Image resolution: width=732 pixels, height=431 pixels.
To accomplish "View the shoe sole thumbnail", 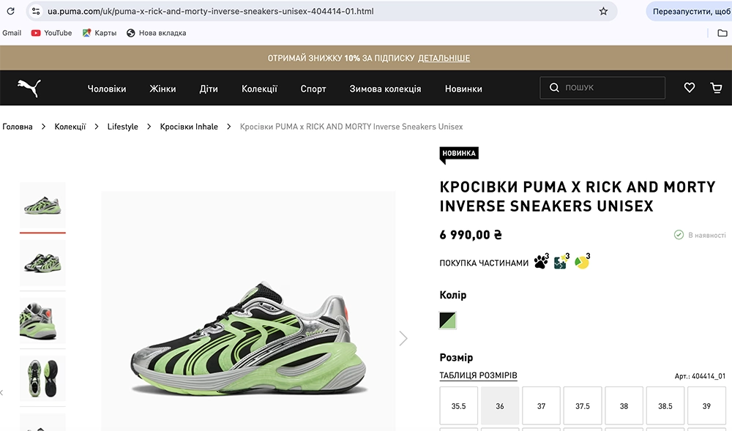I will [x=42, y=378].
